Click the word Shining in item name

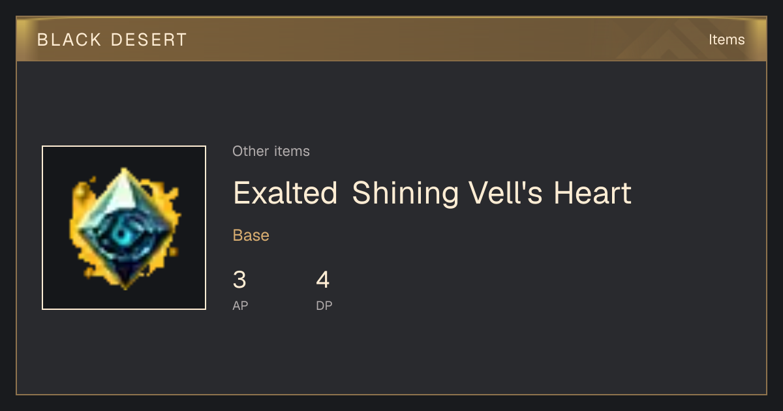[405, 194]
